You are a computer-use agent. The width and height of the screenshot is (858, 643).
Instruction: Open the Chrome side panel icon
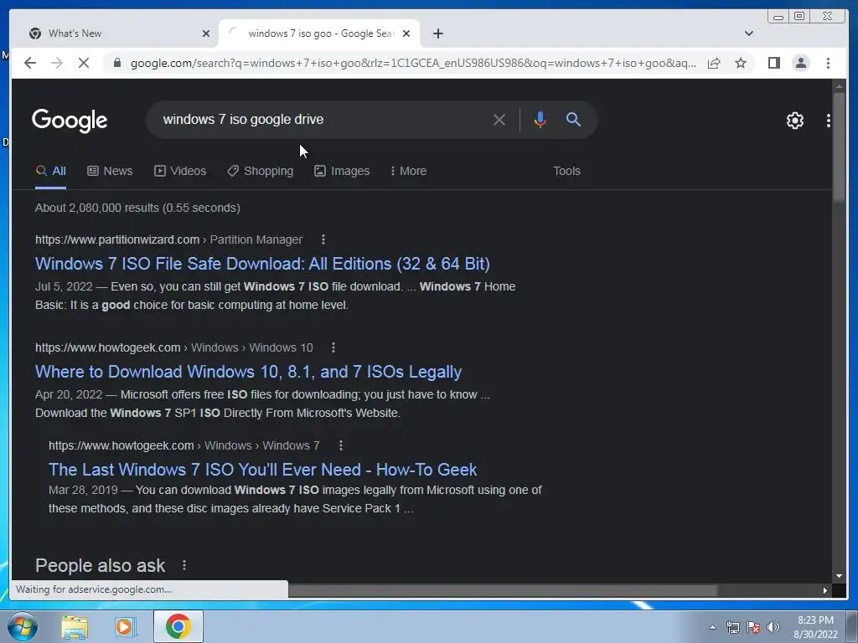773,63
